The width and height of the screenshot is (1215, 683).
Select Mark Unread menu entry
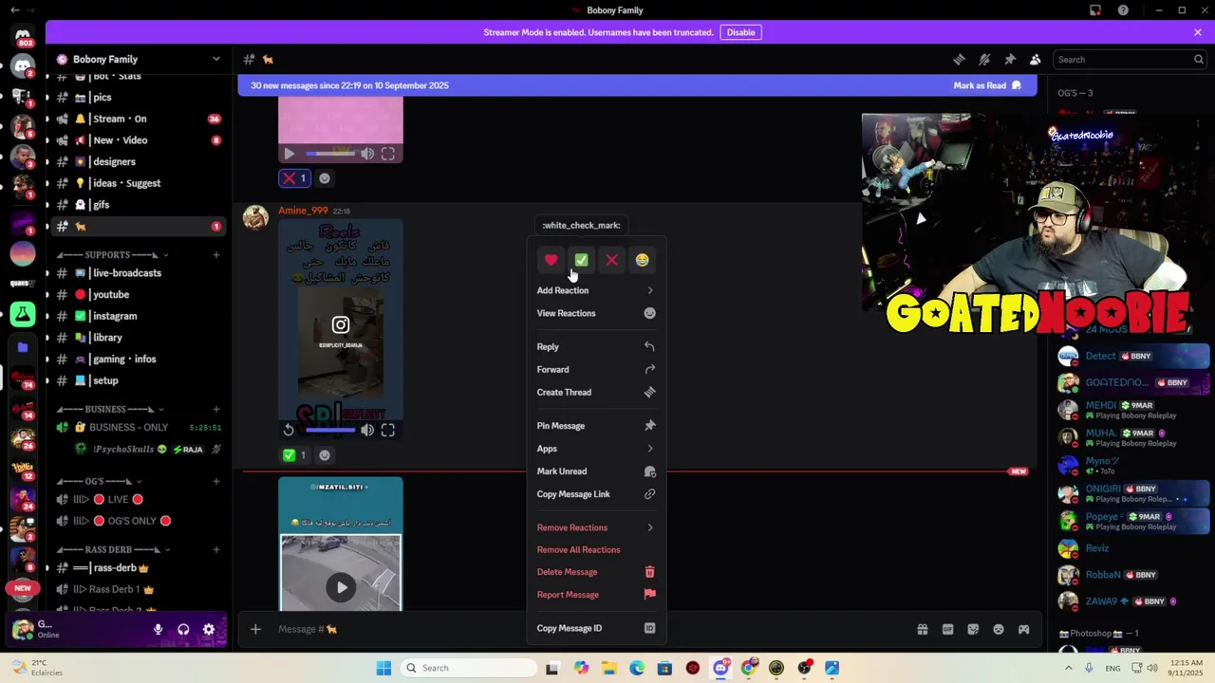click(x=596, y=471)
